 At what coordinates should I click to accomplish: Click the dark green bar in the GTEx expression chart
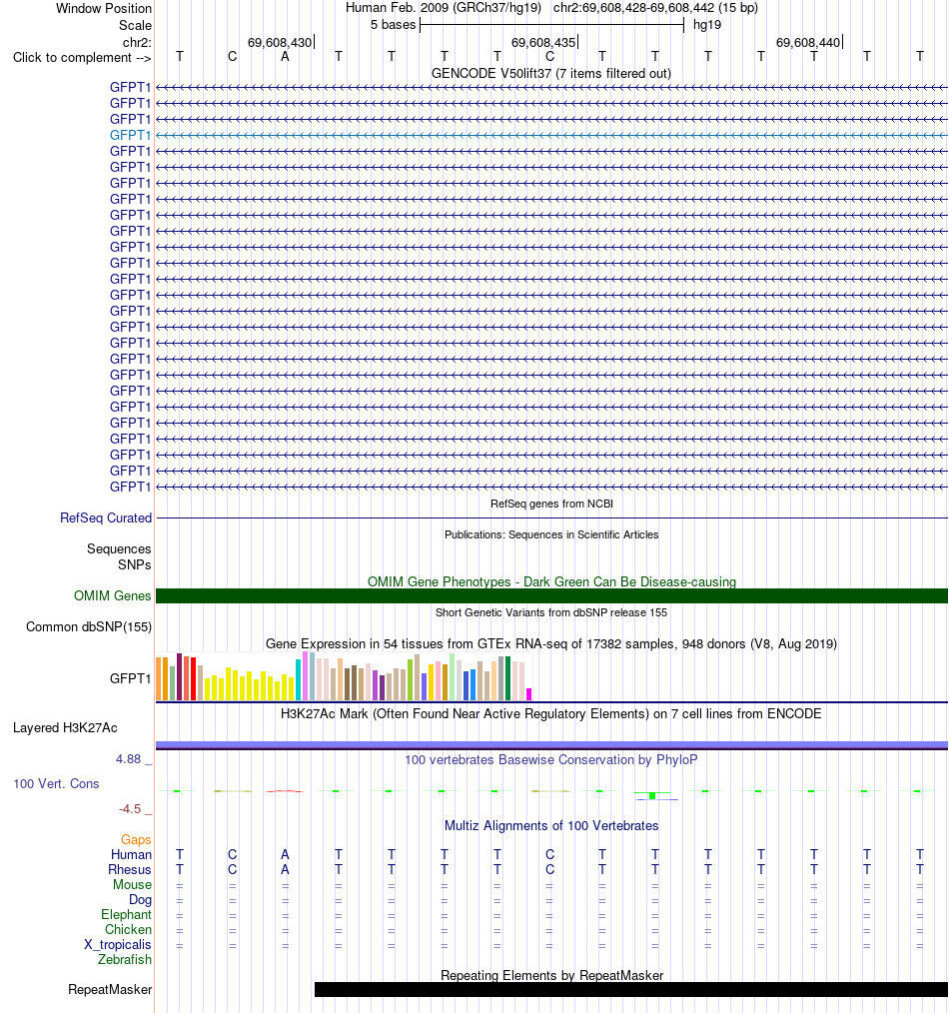click(x=507, y=678)
